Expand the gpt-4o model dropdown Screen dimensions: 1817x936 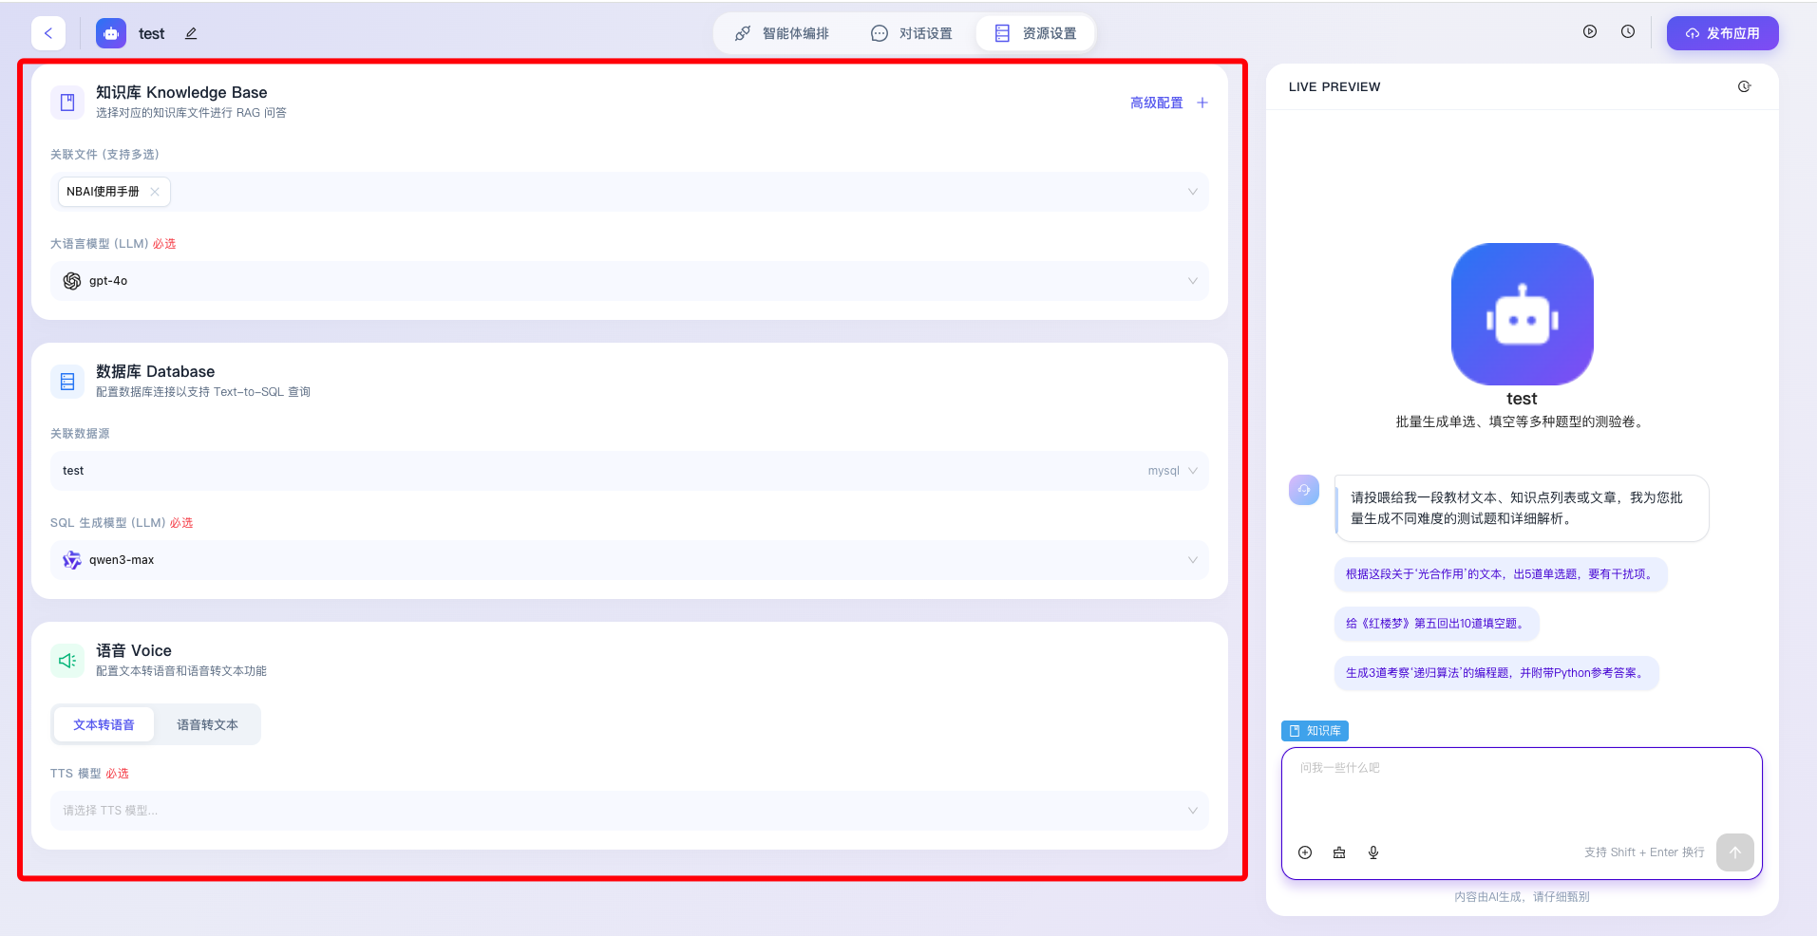point(629,281)
